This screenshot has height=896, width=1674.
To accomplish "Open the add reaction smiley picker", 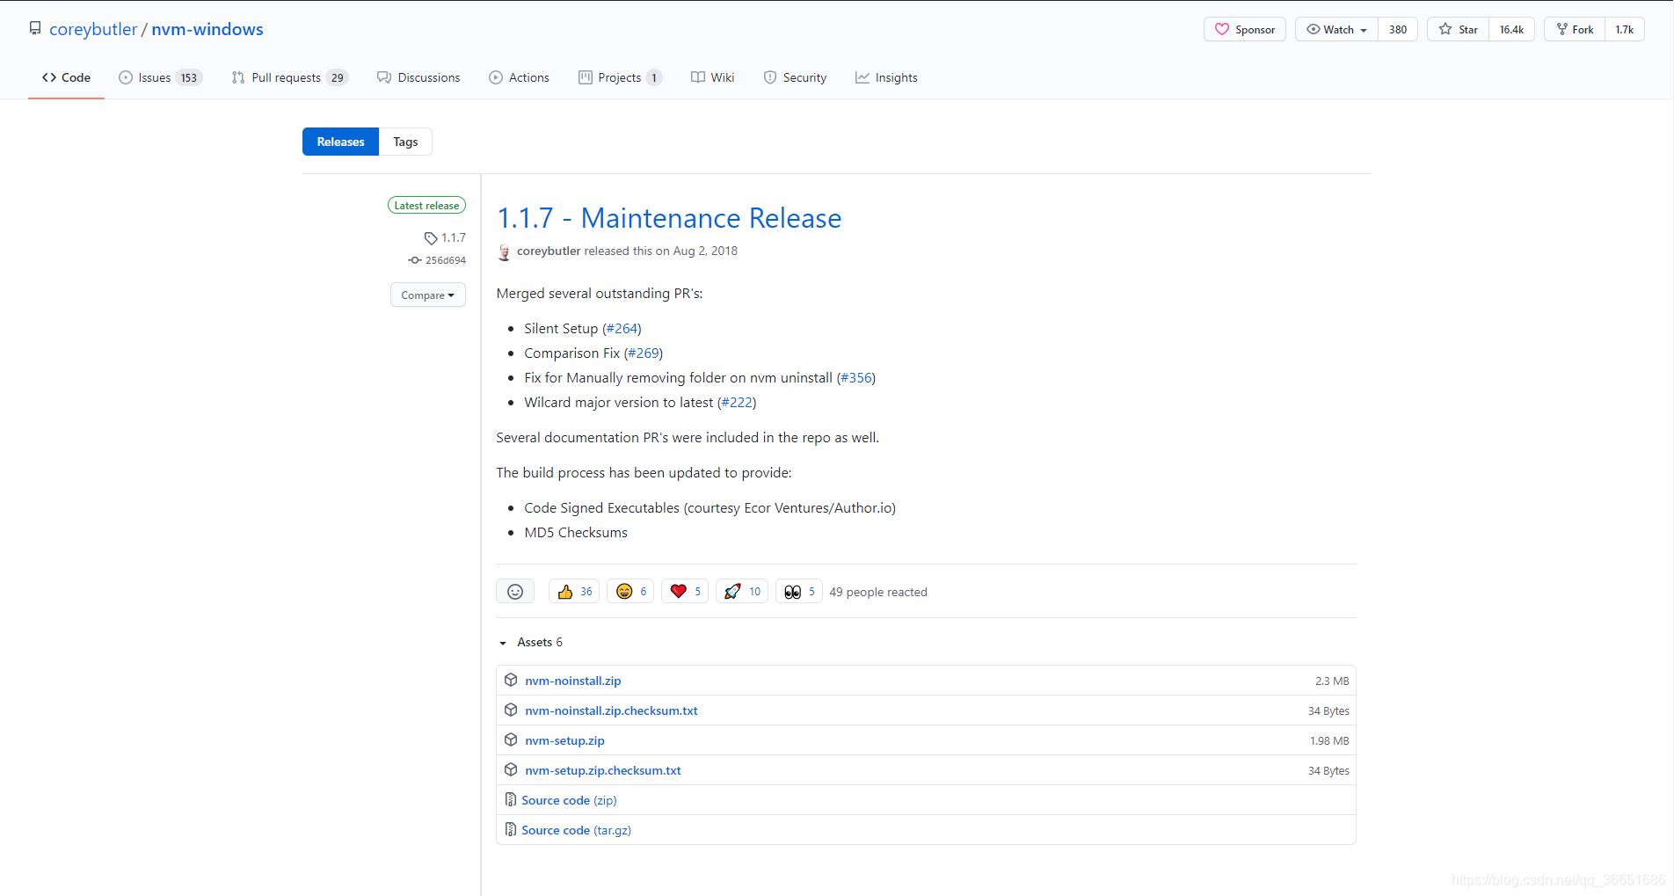I will tap(515, 592).
